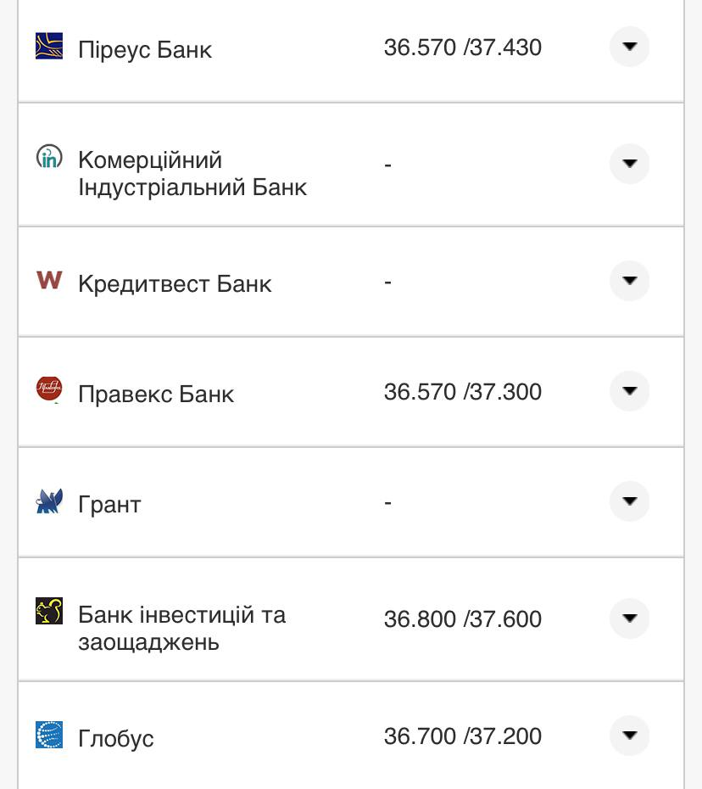The height and width of the screenshot is (789, 702).
Task: Expand the Грант row chevron
Action: coord(629,501)
